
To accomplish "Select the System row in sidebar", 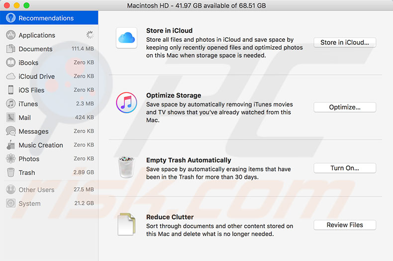I will pos(29,203).
